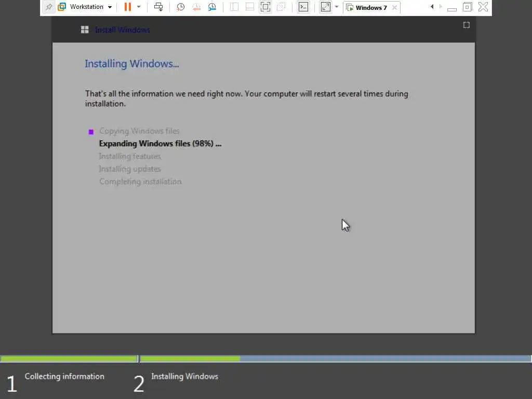This screenshot has width=532, height=399.
Task: Click the Installing features step
Action: coord(130,156)
